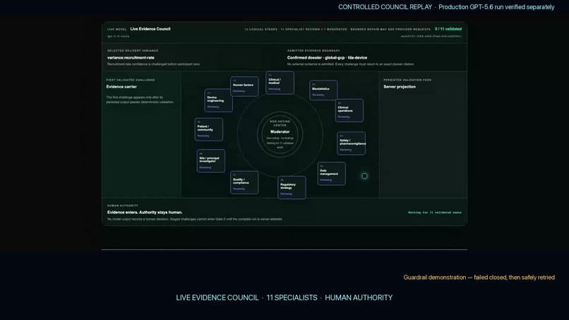
Task: Click the "Live Evidence Council" header title
Action: click(x=150, y=29)
